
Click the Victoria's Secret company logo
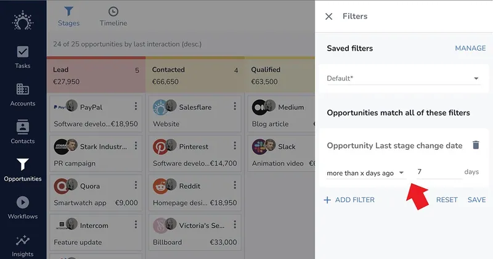[x=160, y=226]
